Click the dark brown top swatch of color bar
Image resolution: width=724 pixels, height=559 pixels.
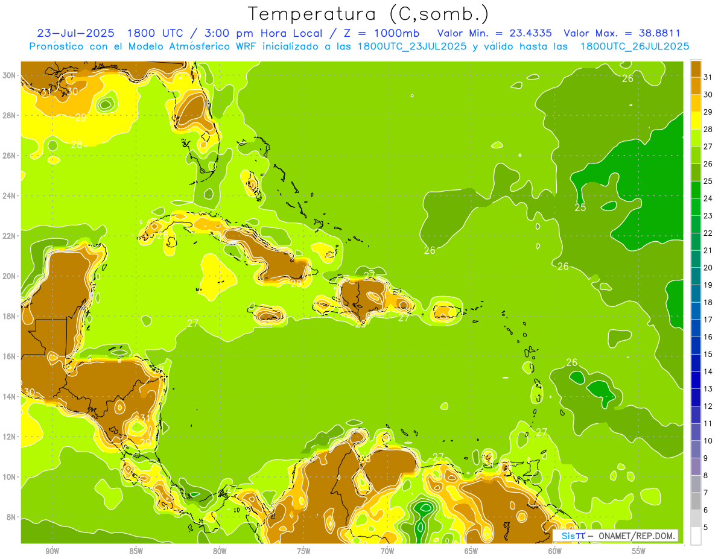696,69
